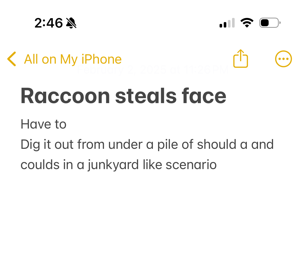Click the line starting 'Dig it out'
The image size is (306, 254).
coord(147,144)
